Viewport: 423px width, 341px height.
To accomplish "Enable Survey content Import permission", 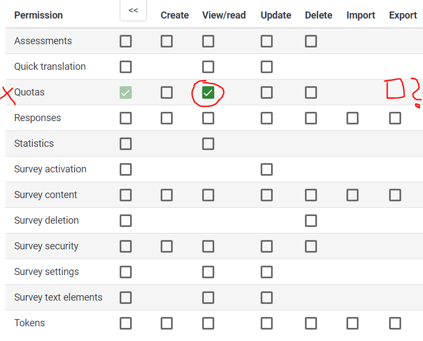I will [352, 195].
